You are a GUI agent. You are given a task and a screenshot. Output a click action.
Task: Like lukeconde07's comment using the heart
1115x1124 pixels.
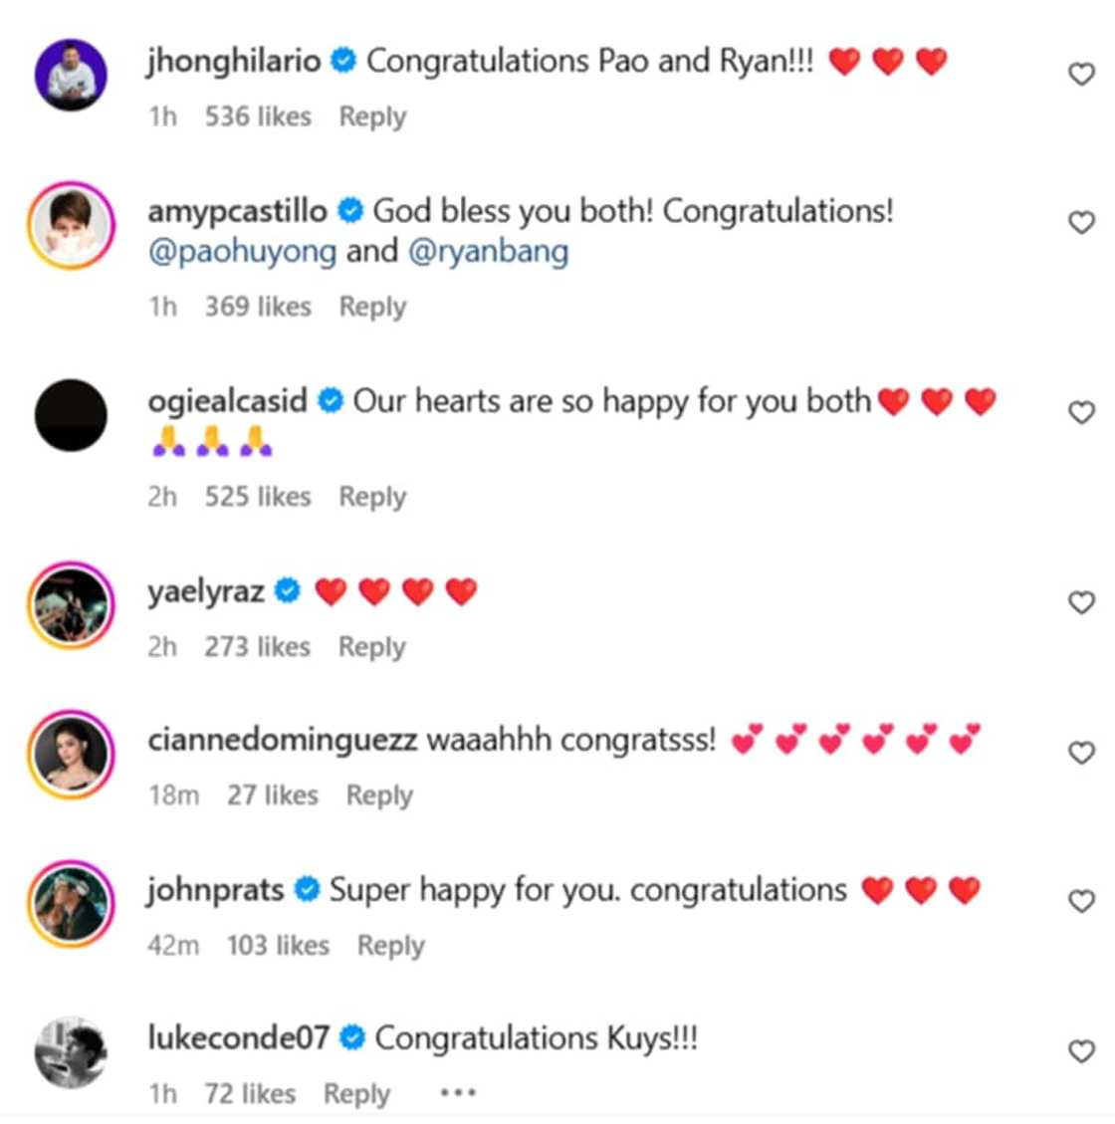pos(1081,1050)
